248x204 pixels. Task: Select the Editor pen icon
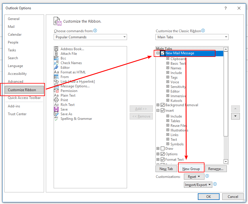[x=57, y=68]
